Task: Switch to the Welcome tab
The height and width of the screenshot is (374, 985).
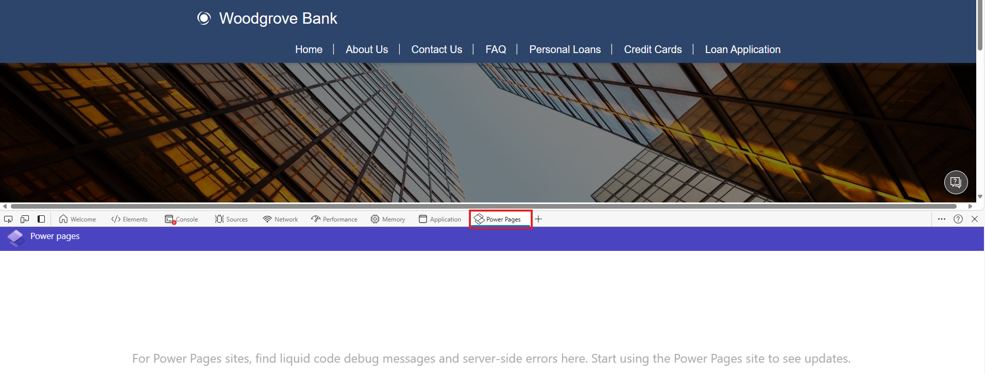Action: [x=77, y=219]
